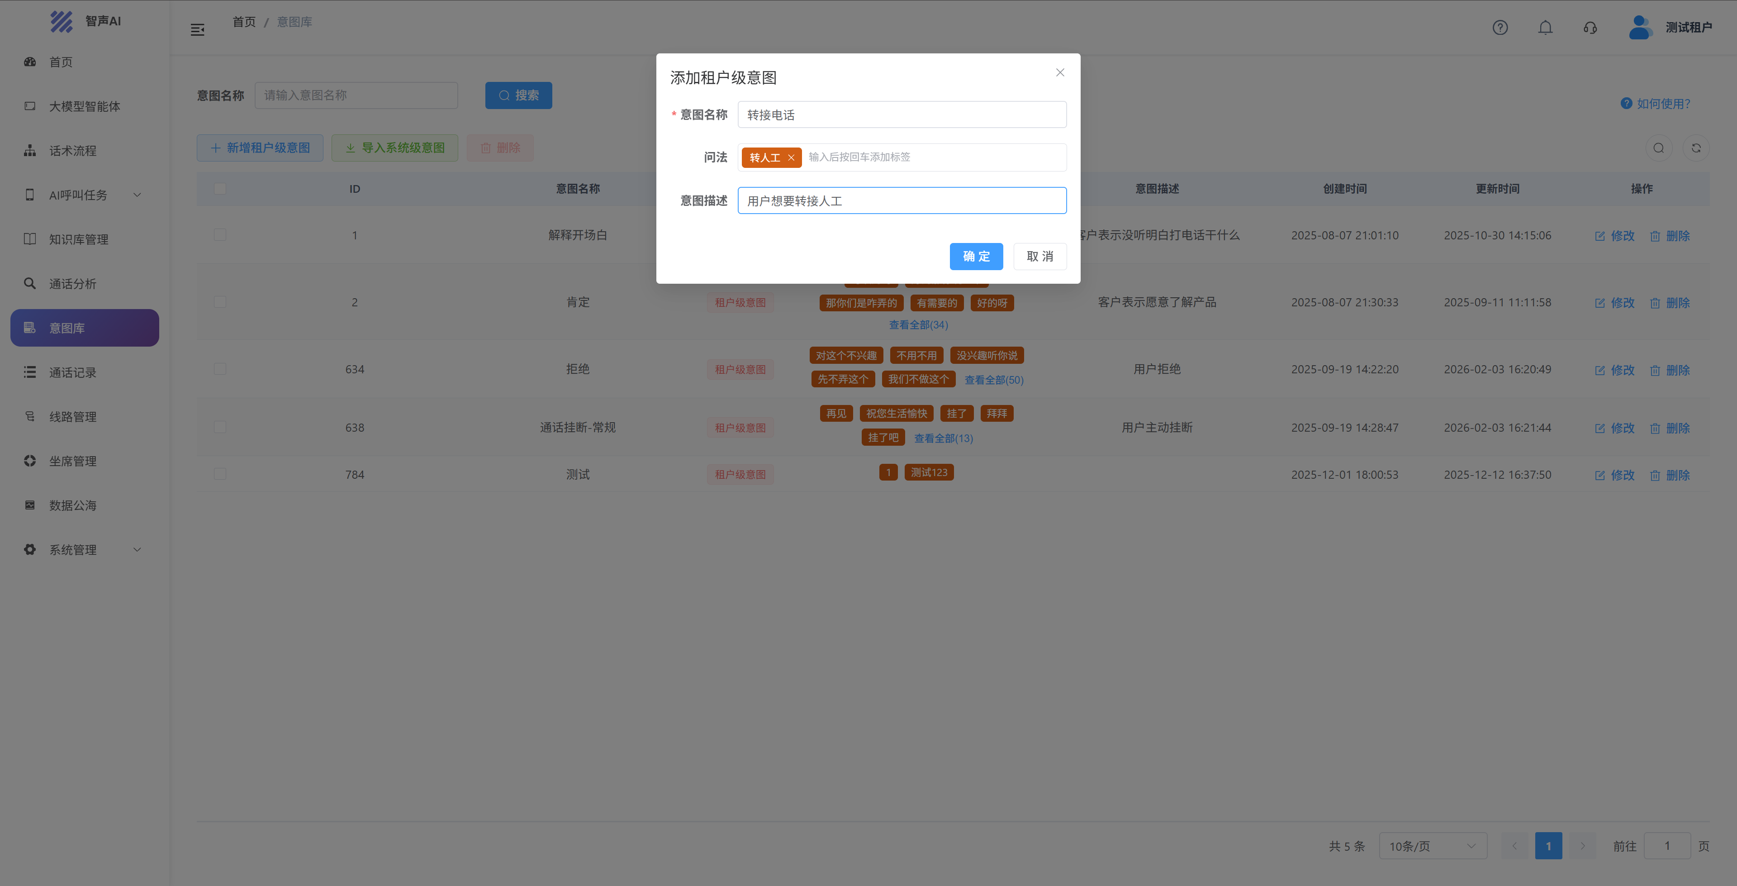This screenshot has height=886, width=1737.
Task: Open the 10条/页 page size dropdown
Action: 1433,846
